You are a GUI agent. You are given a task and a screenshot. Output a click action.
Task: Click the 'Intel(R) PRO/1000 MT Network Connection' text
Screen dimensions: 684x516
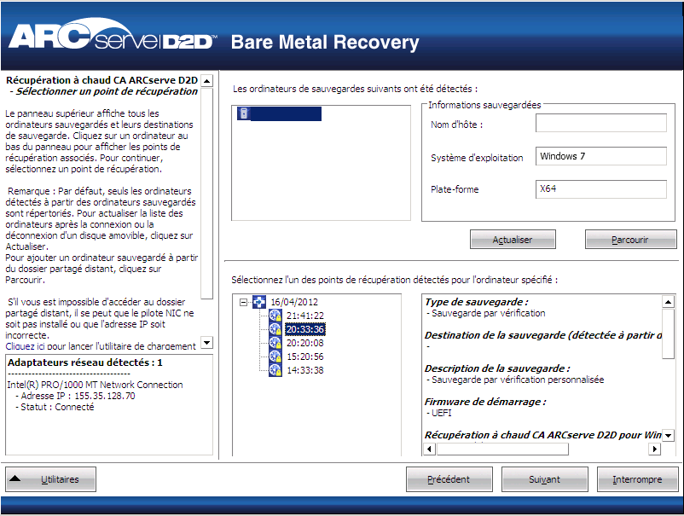click(95, 385)
